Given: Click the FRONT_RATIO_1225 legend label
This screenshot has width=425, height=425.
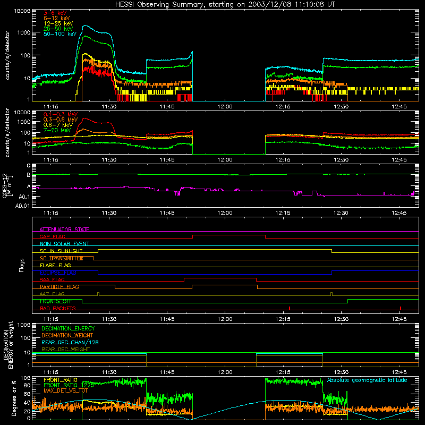Looking at the screenshot, I should click(69, 385).
